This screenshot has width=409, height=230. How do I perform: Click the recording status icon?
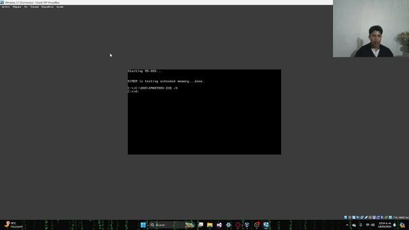point(378,217)
